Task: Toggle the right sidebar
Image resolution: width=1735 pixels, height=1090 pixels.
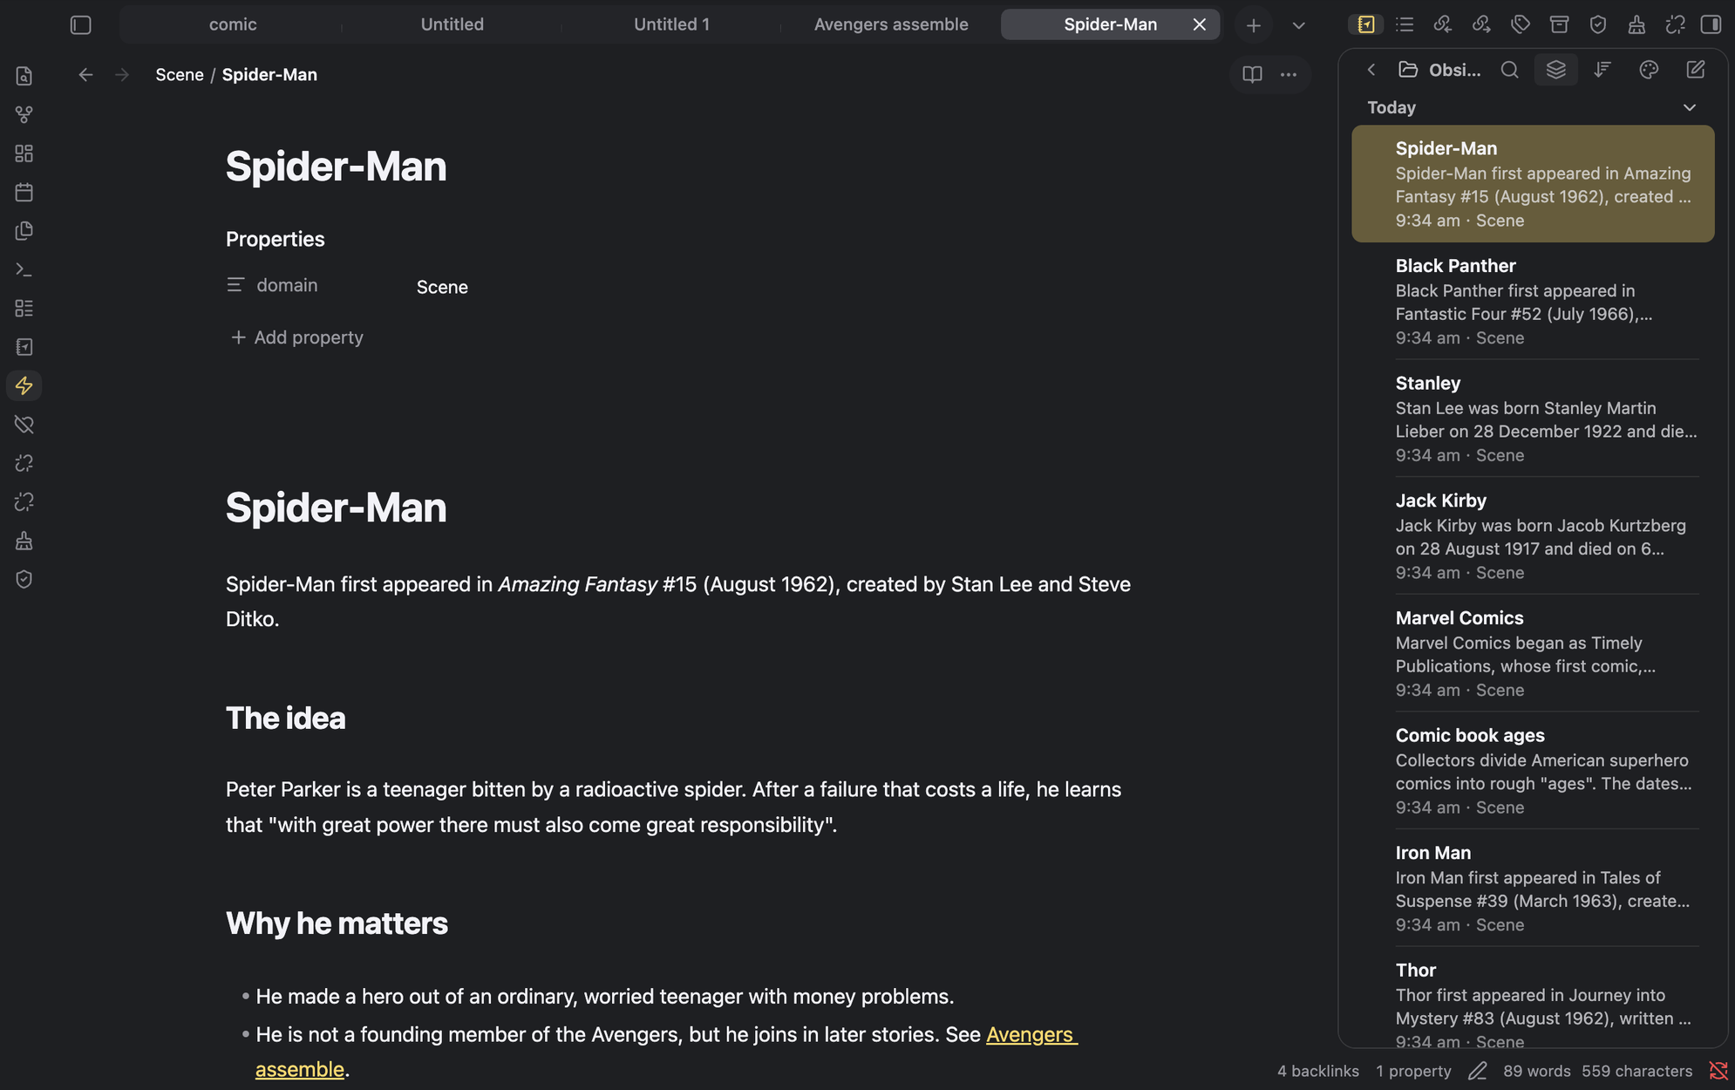Action: click(x=1711, y=24)
